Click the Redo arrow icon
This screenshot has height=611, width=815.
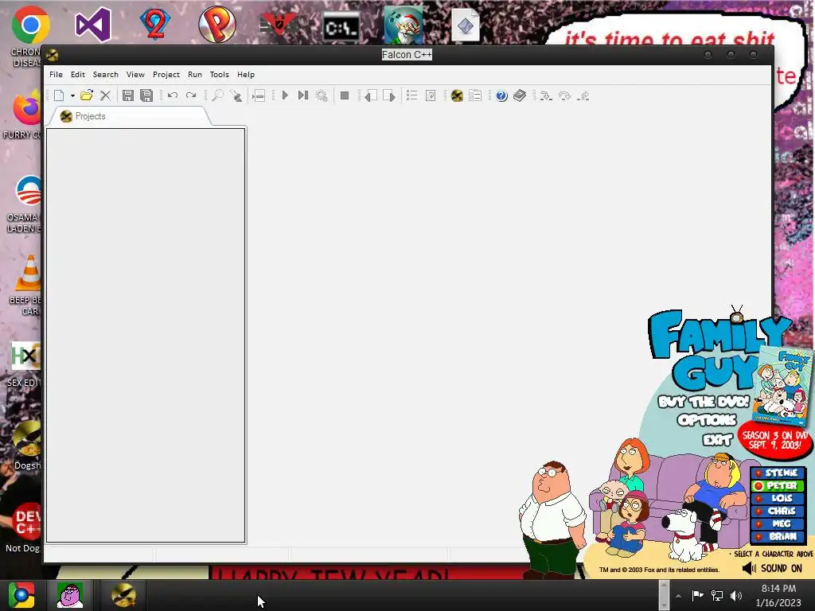click(x=191, y=95)
